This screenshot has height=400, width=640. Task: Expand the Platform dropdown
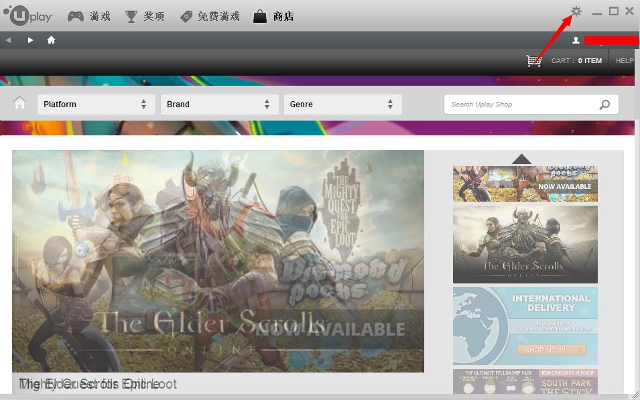click(97, 105)
